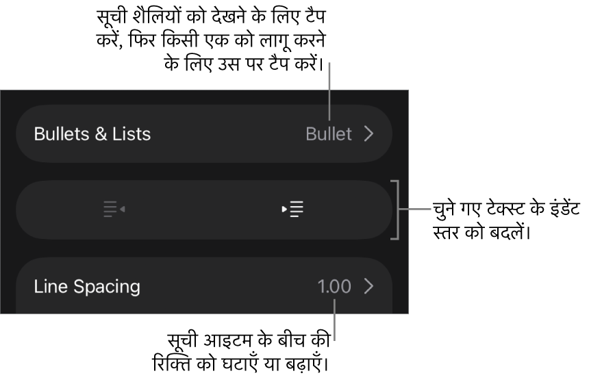Click the gap between the two indent icons

204,210
